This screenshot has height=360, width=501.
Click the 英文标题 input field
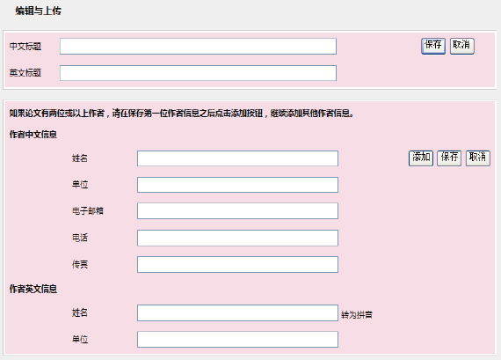pyautogui.click(x=198, y=73)
